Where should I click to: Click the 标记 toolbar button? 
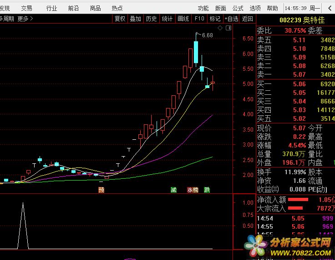tap(215, 19)
